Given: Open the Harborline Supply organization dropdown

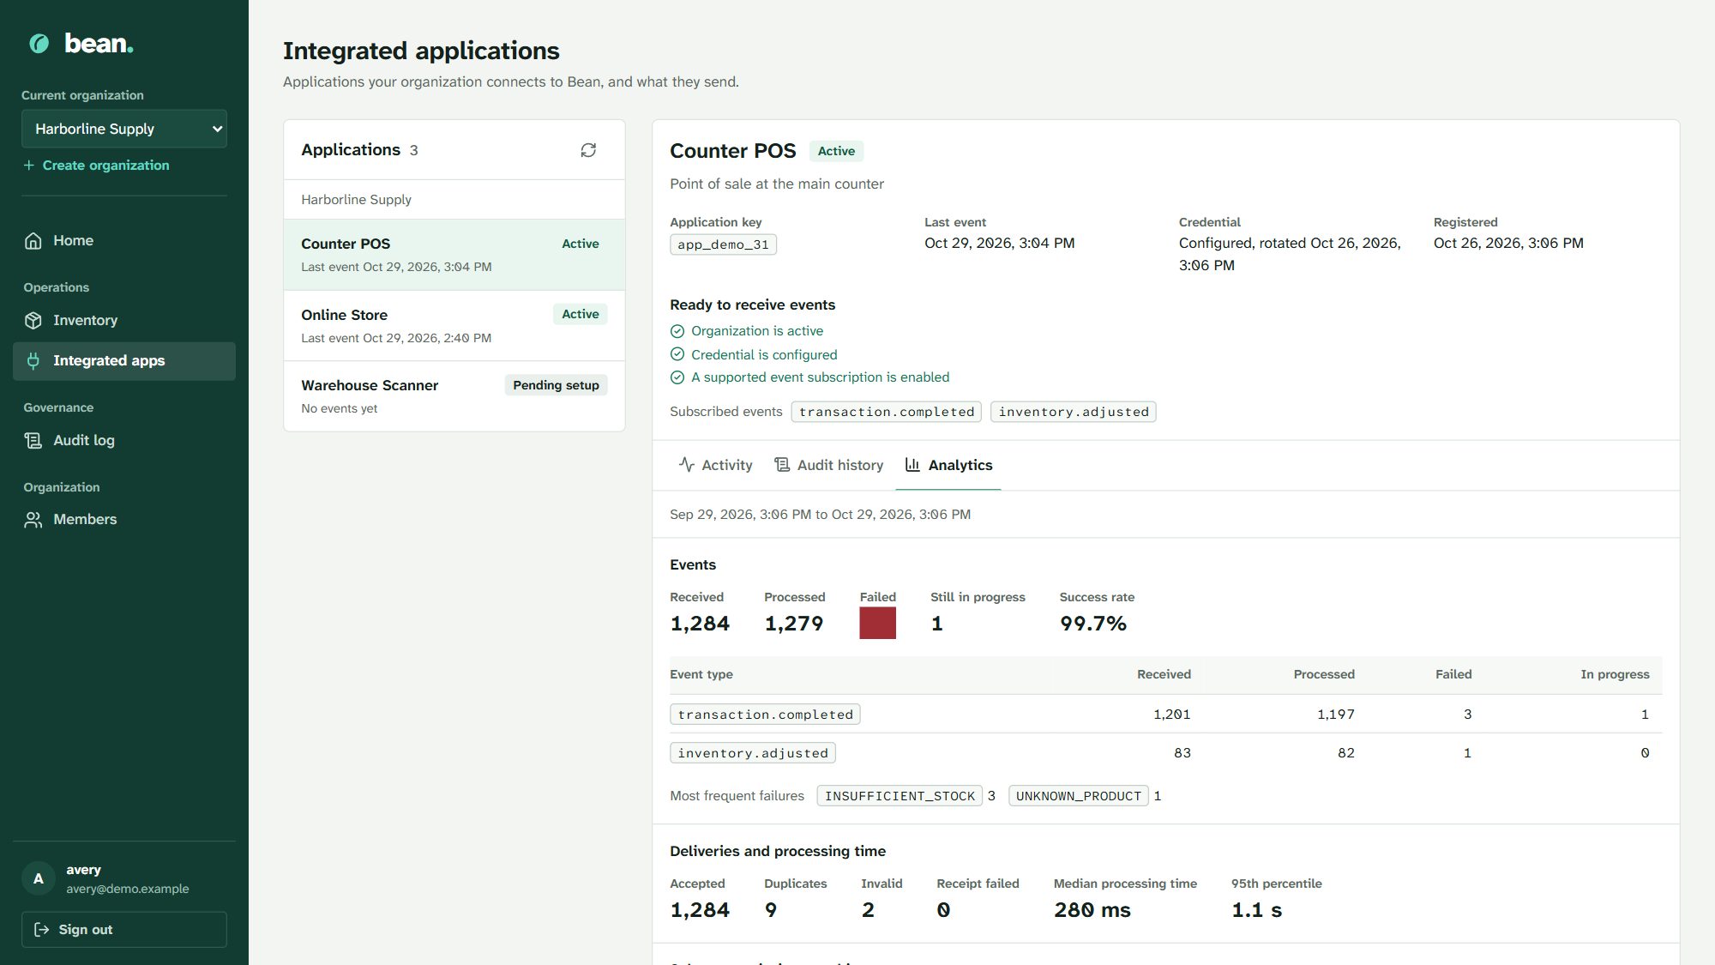Looking at the screenshot, I should tap(124, 129).
